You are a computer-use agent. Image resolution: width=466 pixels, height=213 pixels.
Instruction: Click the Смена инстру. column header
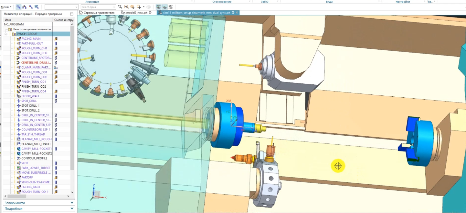point(64,20)
